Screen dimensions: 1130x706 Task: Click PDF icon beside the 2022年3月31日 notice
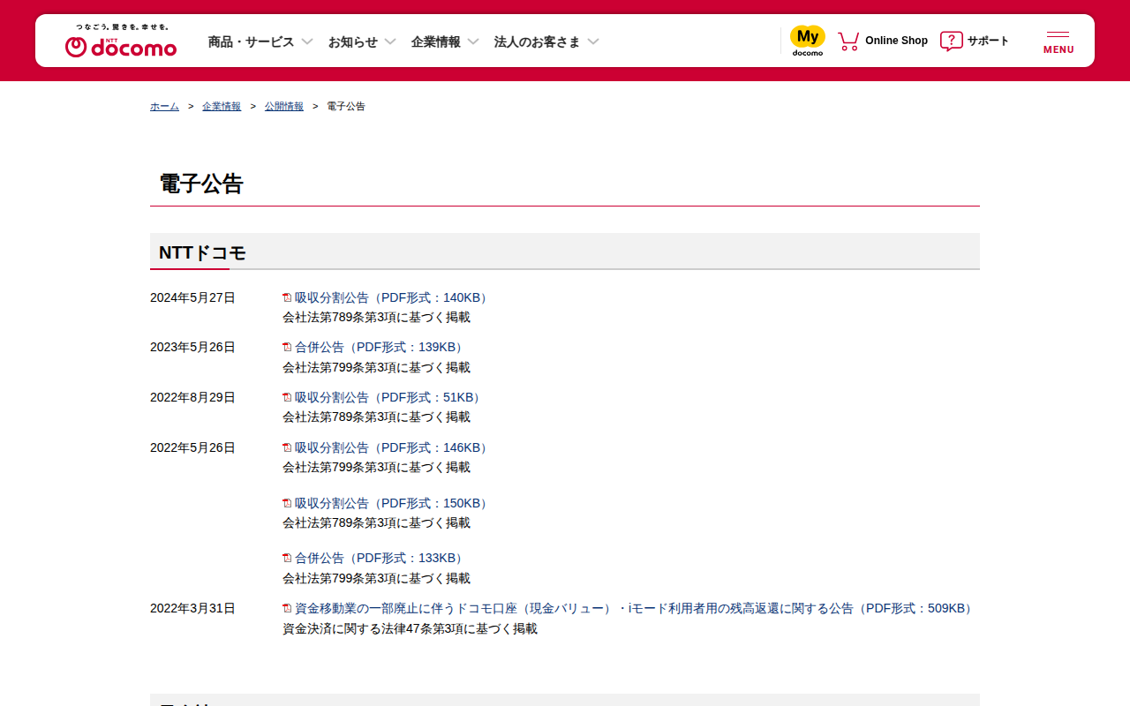click(x=287, y=608)
